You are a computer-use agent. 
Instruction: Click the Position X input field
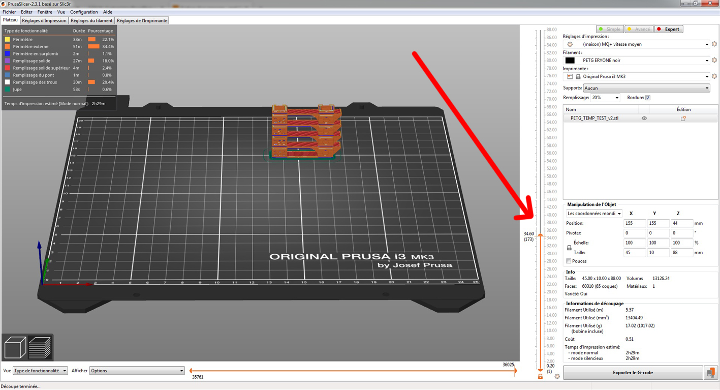click(634, 223)
